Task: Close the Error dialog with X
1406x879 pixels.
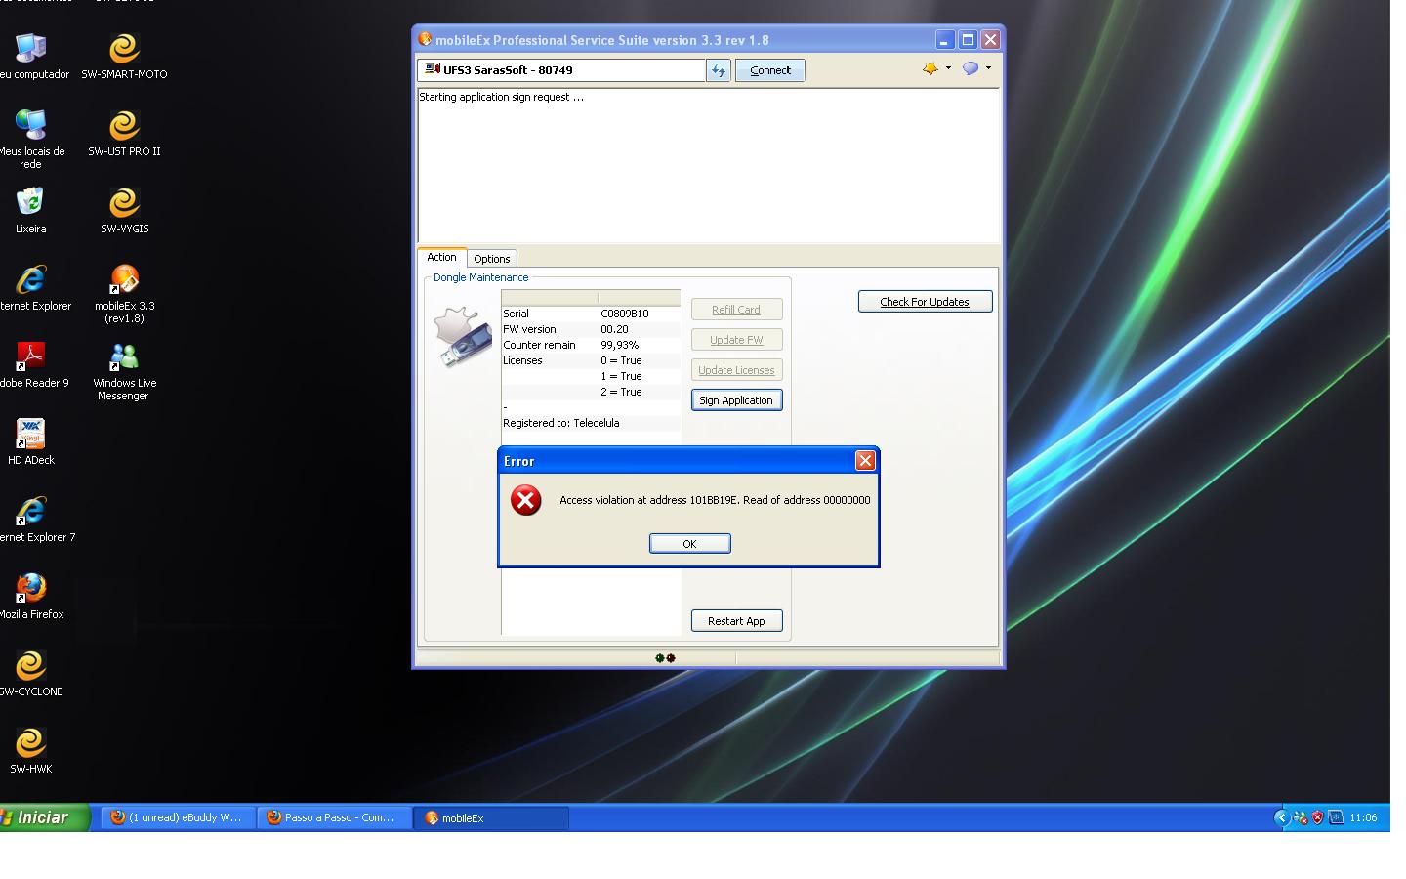Action: click(865, 461)
